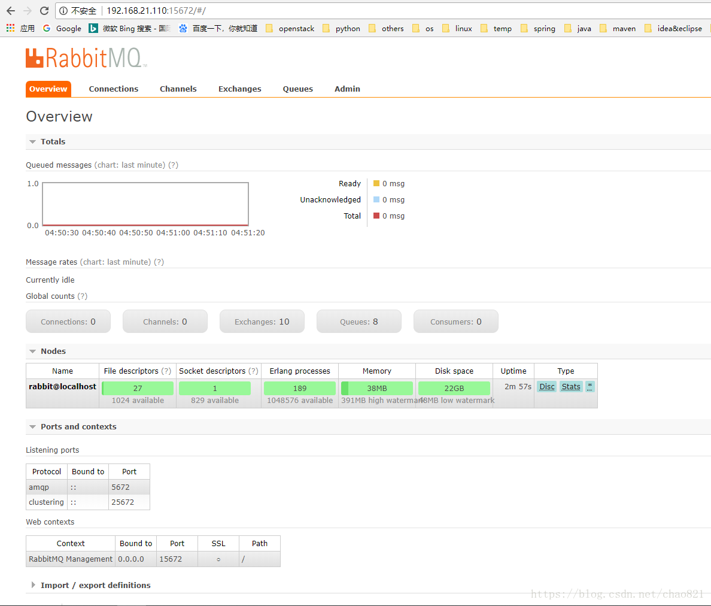Open help (?) for Socket descriptors

254,371
